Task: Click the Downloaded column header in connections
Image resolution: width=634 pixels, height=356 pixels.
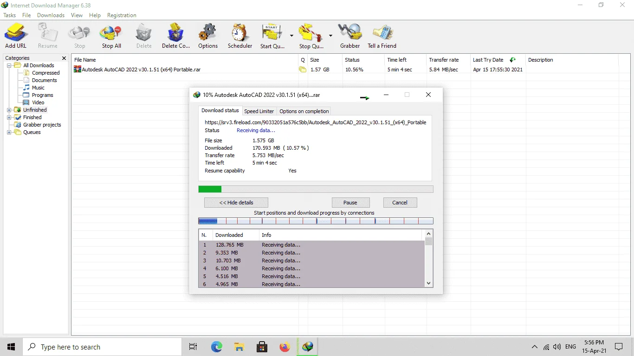Action: [235, 235]
